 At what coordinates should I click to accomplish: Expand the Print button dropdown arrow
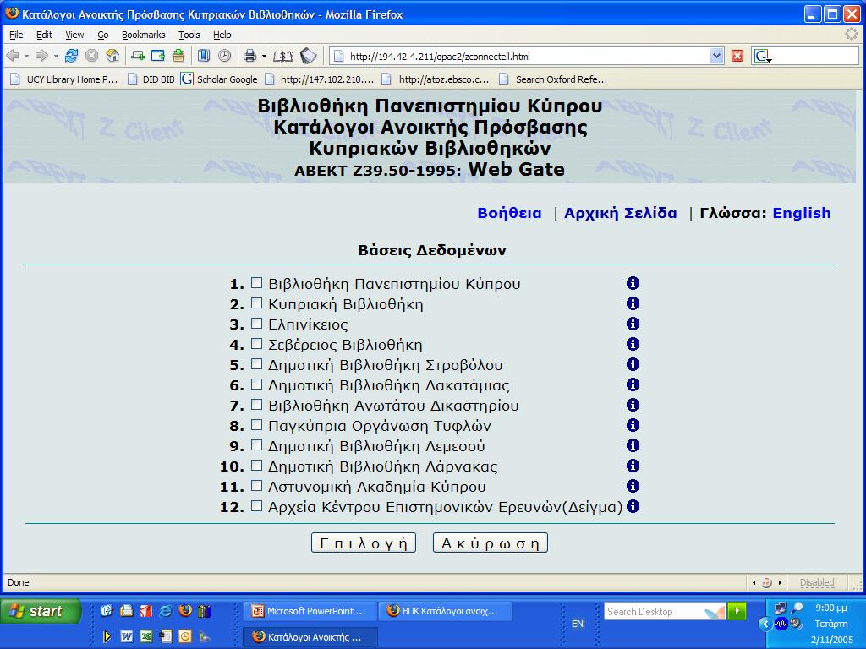click(264, 57)
